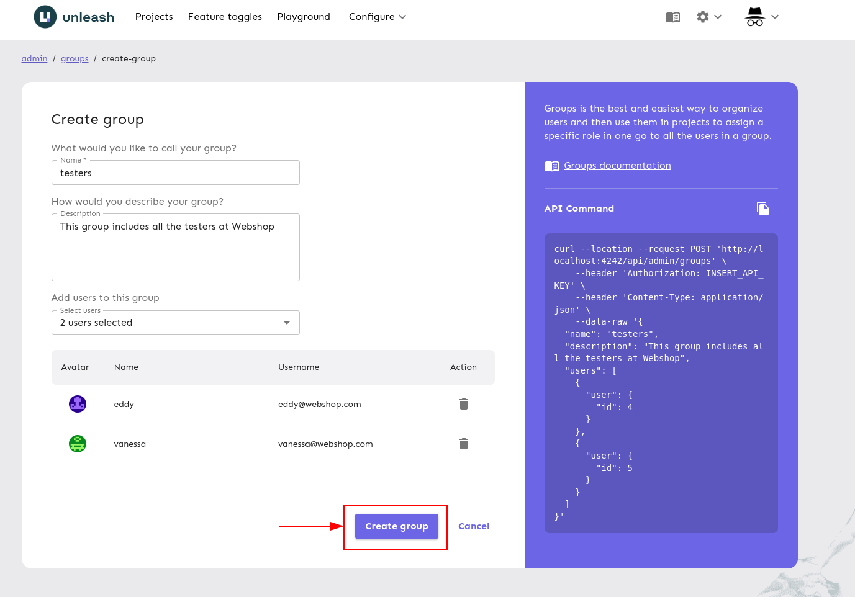Open the Groups documentation link
The width and height of the screenshot is (855, 597).
coord(617,166)
